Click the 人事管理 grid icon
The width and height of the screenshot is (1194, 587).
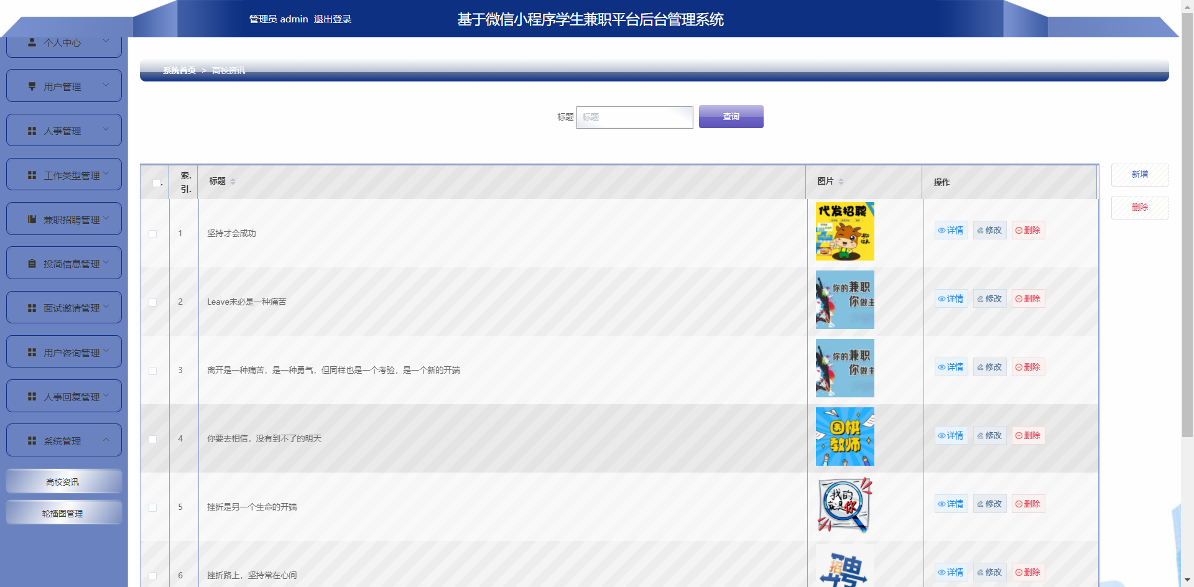tap(32, 131)
